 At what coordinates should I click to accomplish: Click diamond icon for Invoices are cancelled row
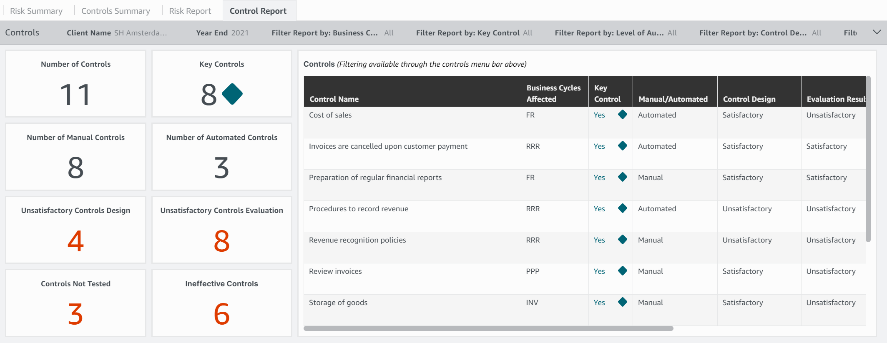pyautogui.click(x=622, y=146)
